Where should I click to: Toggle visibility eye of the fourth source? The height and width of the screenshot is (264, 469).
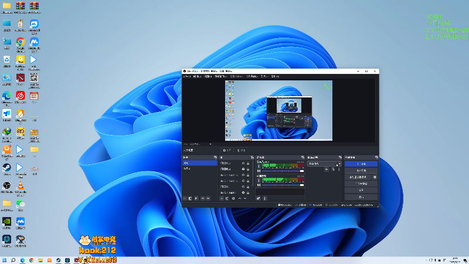(x=243, y=181)
